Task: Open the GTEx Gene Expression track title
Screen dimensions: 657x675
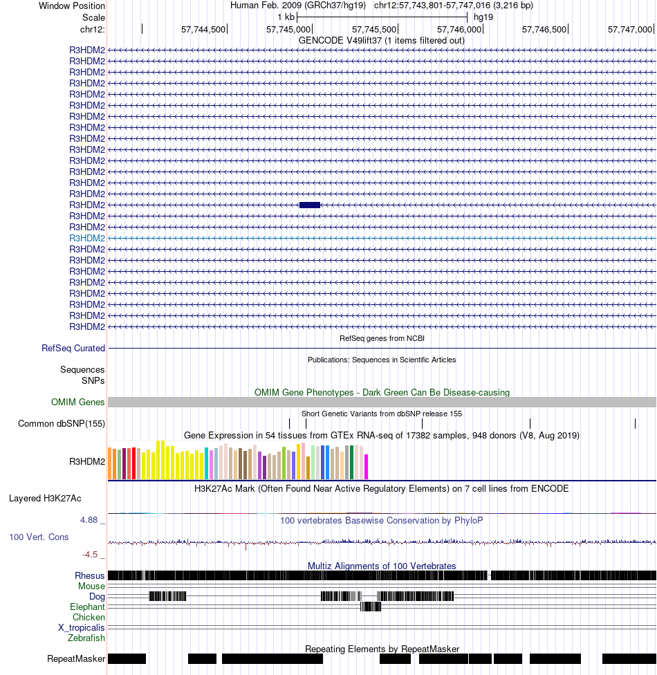Action: point(382,435)
